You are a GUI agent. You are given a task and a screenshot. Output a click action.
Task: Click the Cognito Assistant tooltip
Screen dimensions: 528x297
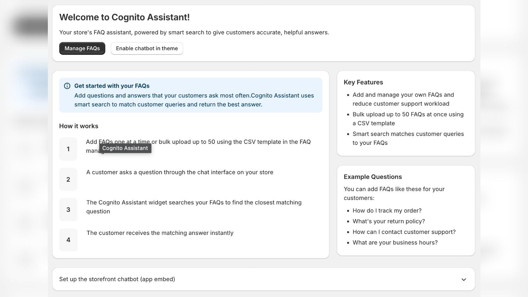point(125,148)
